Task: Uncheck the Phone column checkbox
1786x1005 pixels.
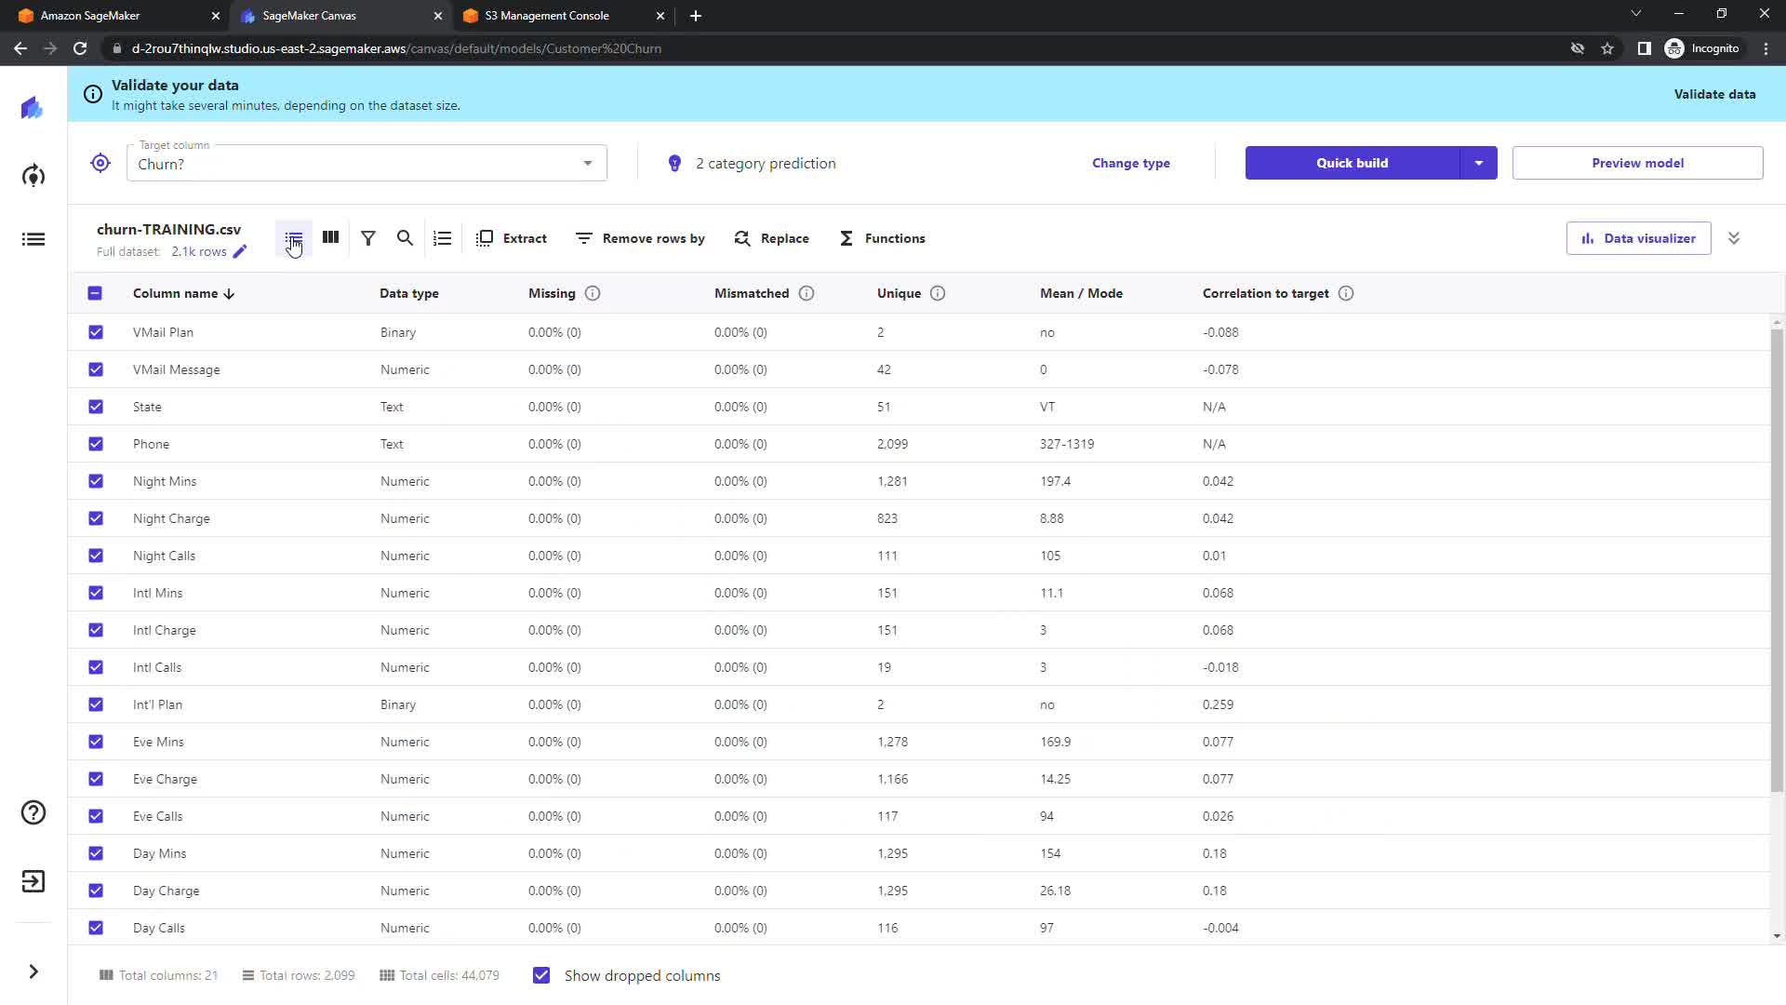Action: coord(96,444)
